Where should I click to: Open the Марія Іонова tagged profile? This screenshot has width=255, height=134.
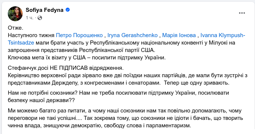[x=179, y=35]
